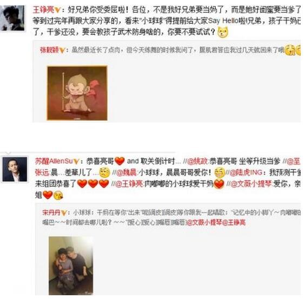Click the 苏醒AllenSu username link
Viewport: 304px width, 299px height.
54,161
